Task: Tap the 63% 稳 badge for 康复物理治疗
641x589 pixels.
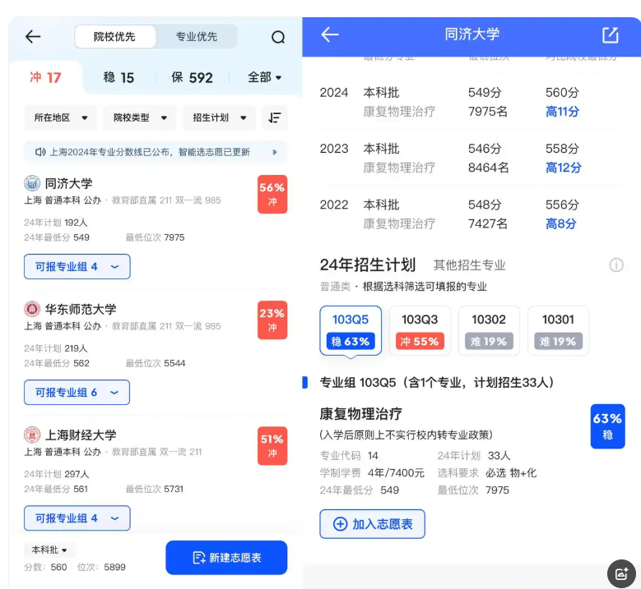Action: 607,426
